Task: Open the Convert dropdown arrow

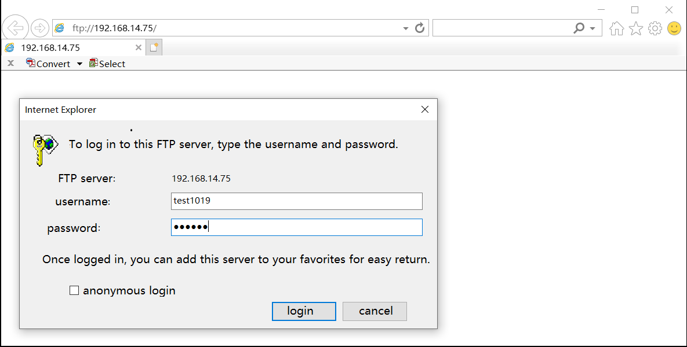Action: [x=79, y=64]
